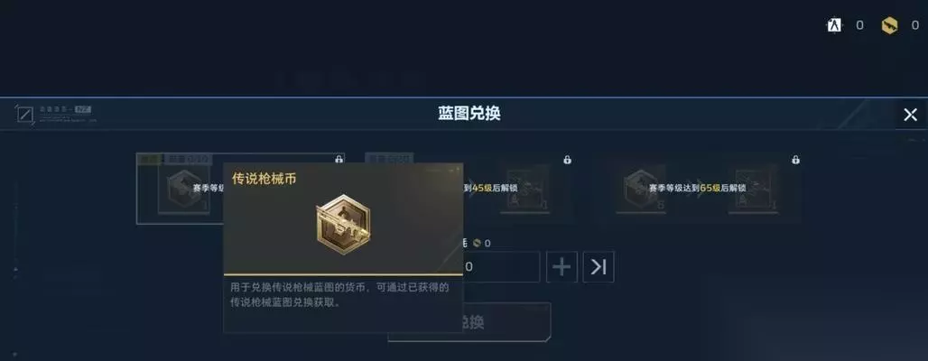The width and height of the screenshot is (928, 361).
Task: Click the lock icon on the 65级 exchange card
Action: [796, 160]
